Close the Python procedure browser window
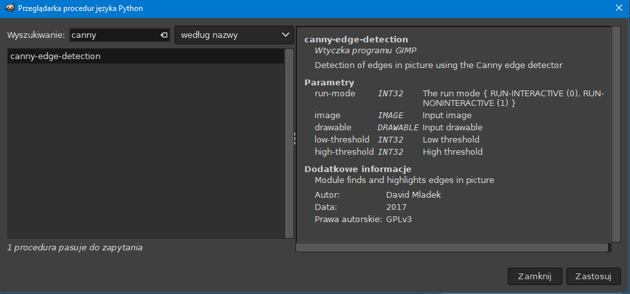Viewport: 630px width, 294px height. (x=619, y=8)
